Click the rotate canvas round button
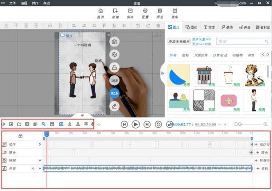 coord(114,55)
